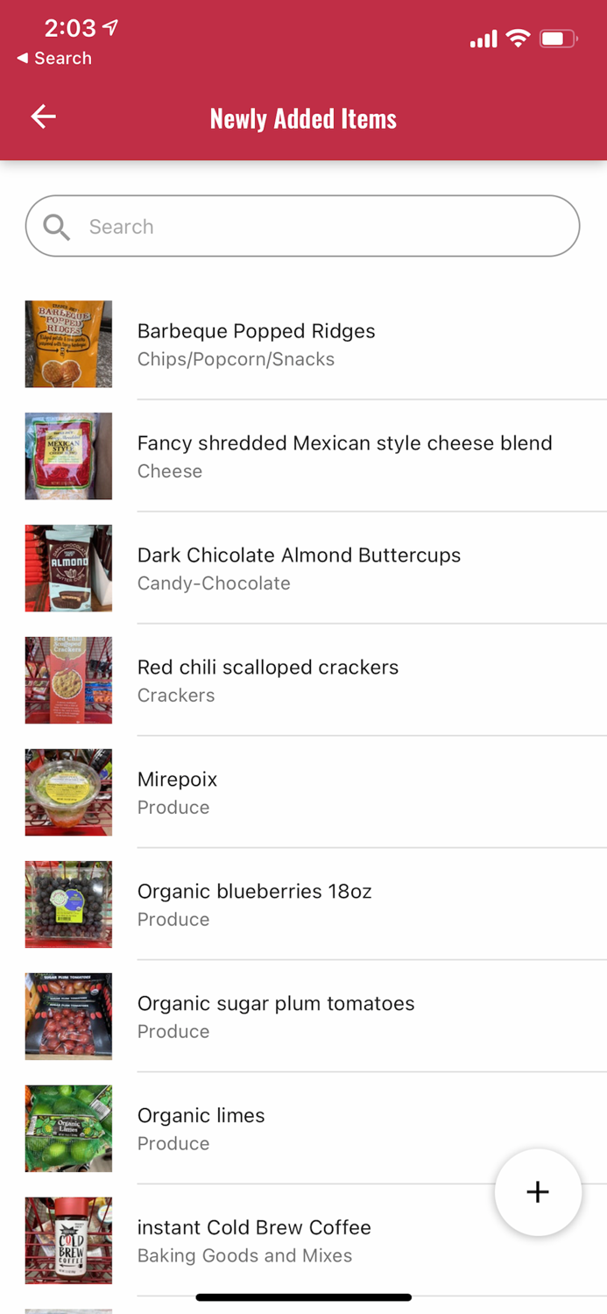Tap the Search input field

(324, 227)
